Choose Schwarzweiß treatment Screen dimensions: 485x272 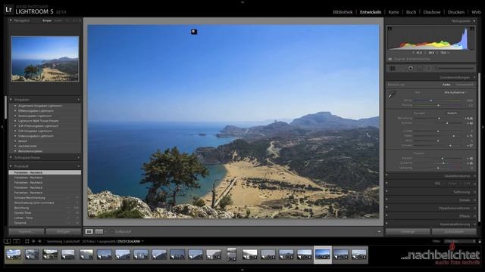[x=465, y=85]
